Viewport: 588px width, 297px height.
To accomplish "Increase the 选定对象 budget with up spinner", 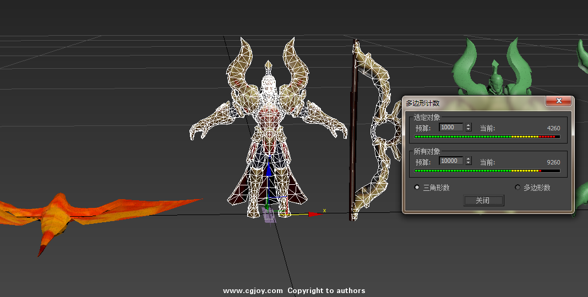I will point(469,125).
